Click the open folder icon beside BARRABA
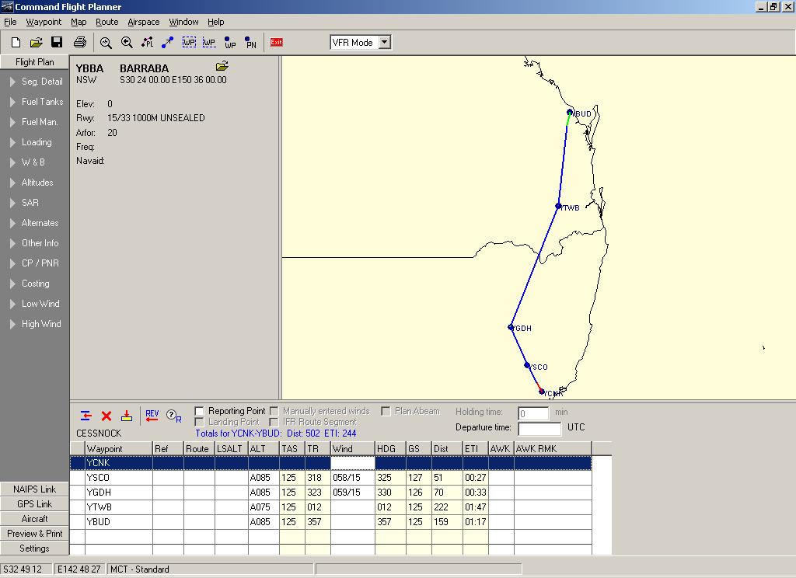This screenshot has width=796, height=578. point(222,66)
